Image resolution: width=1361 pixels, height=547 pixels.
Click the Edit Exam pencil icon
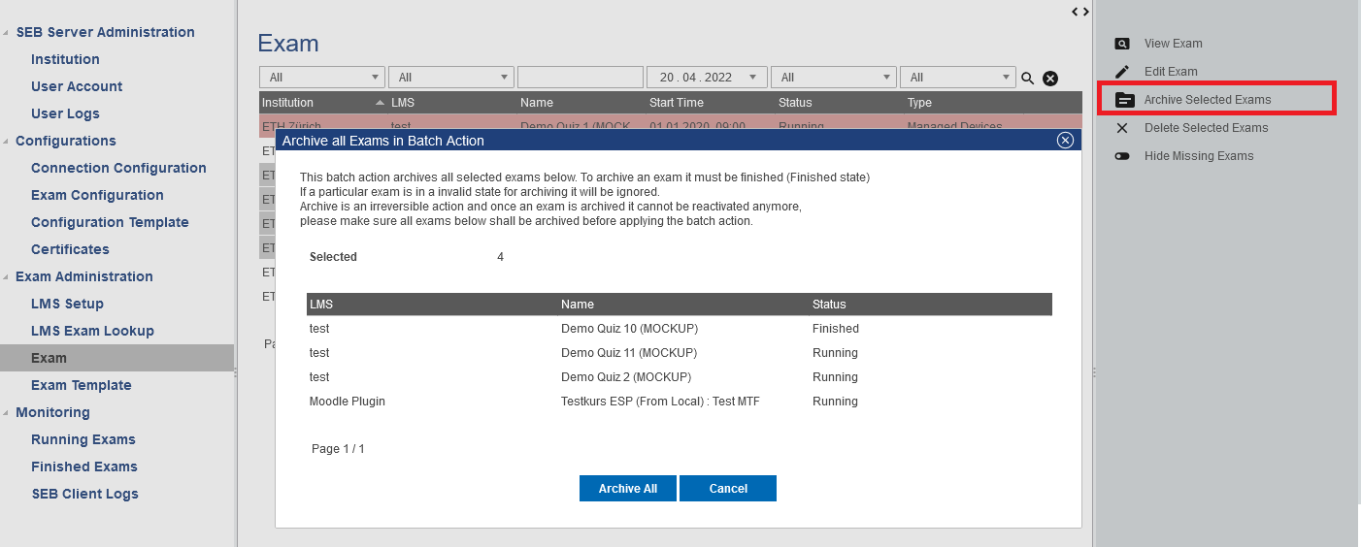tap(1122, 72)
